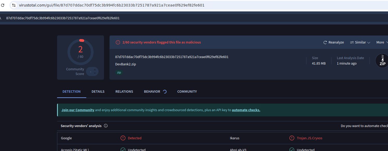Click the "1 minute ago" analysis date
The width and height of the screenshot is (388, 151).
tap(347, 63)
